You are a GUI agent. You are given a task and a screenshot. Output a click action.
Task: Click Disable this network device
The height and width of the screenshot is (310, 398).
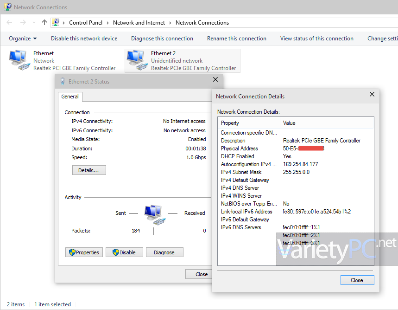pyautogui.click(x=84, y=39)
